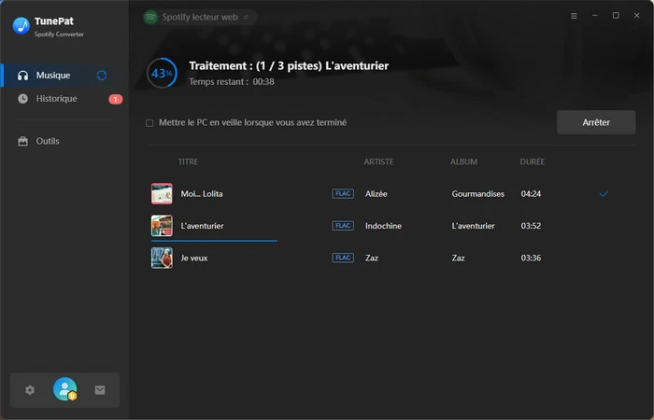654x420 pixels.
Task: Click the artist Zaz in Je veux row
Action: click(x=372, y=258)
